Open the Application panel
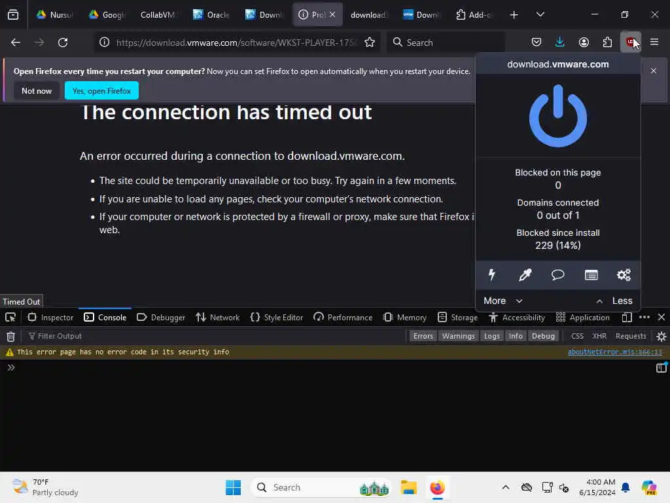Screen dimensions: 670x503 coord(582,318)
